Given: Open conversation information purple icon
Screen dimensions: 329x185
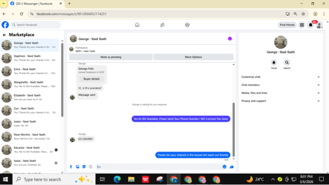Looking at the screenshot, I should (230, 39).
